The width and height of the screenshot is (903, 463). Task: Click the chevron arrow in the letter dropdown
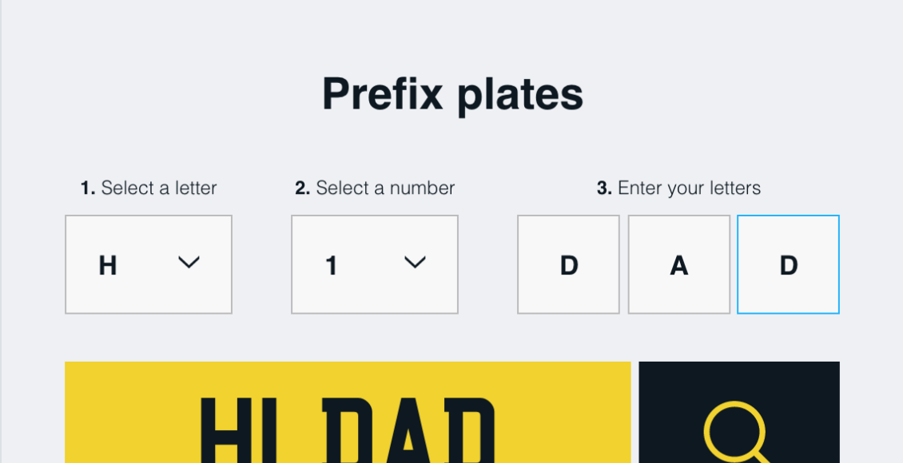coord(189,263)
